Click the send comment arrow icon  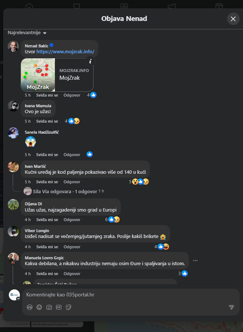click(231, 307)
